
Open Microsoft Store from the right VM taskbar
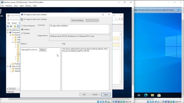159,95
